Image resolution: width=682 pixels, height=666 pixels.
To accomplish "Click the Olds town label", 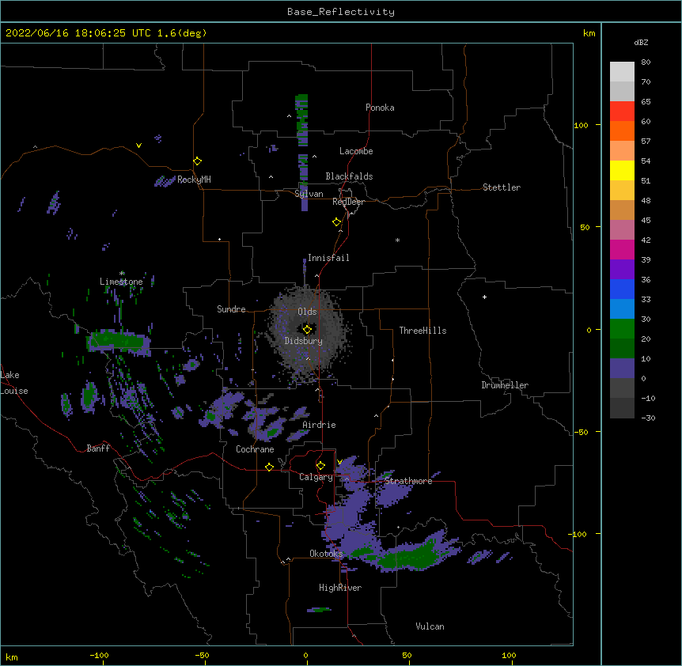I will tap(307, 312).
